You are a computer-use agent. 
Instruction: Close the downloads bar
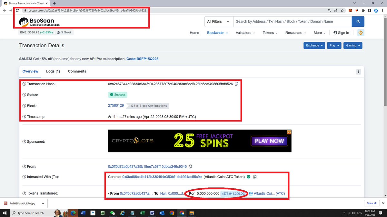383,203
